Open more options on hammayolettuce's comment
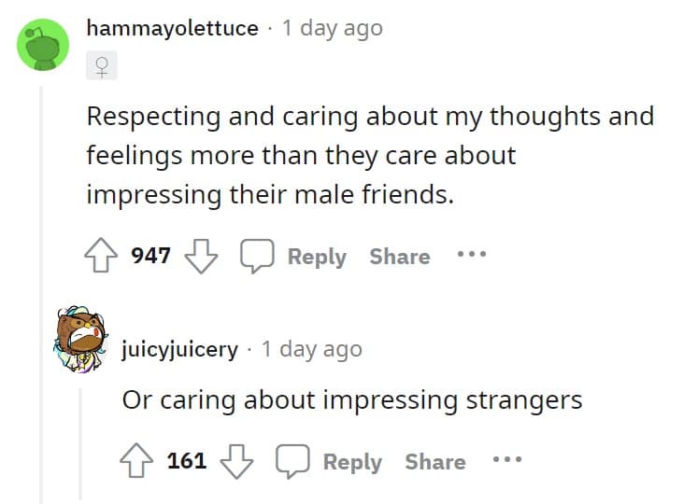This screenshot has height=504, width=683. 471,255
